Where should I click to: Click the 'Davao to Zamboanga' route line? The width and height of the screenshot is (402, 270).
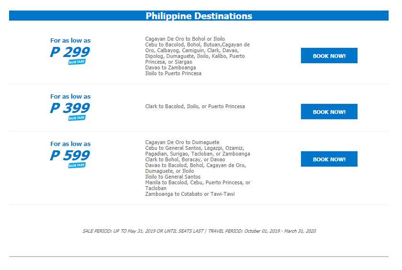click(x=170, y=67)
